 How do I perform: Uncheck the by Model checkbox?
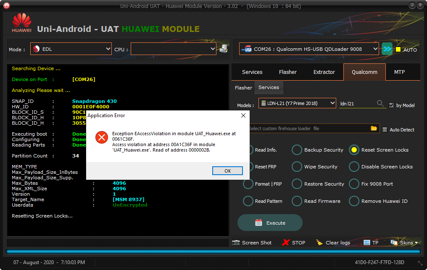pyautogui.click(x=391, y=105)
